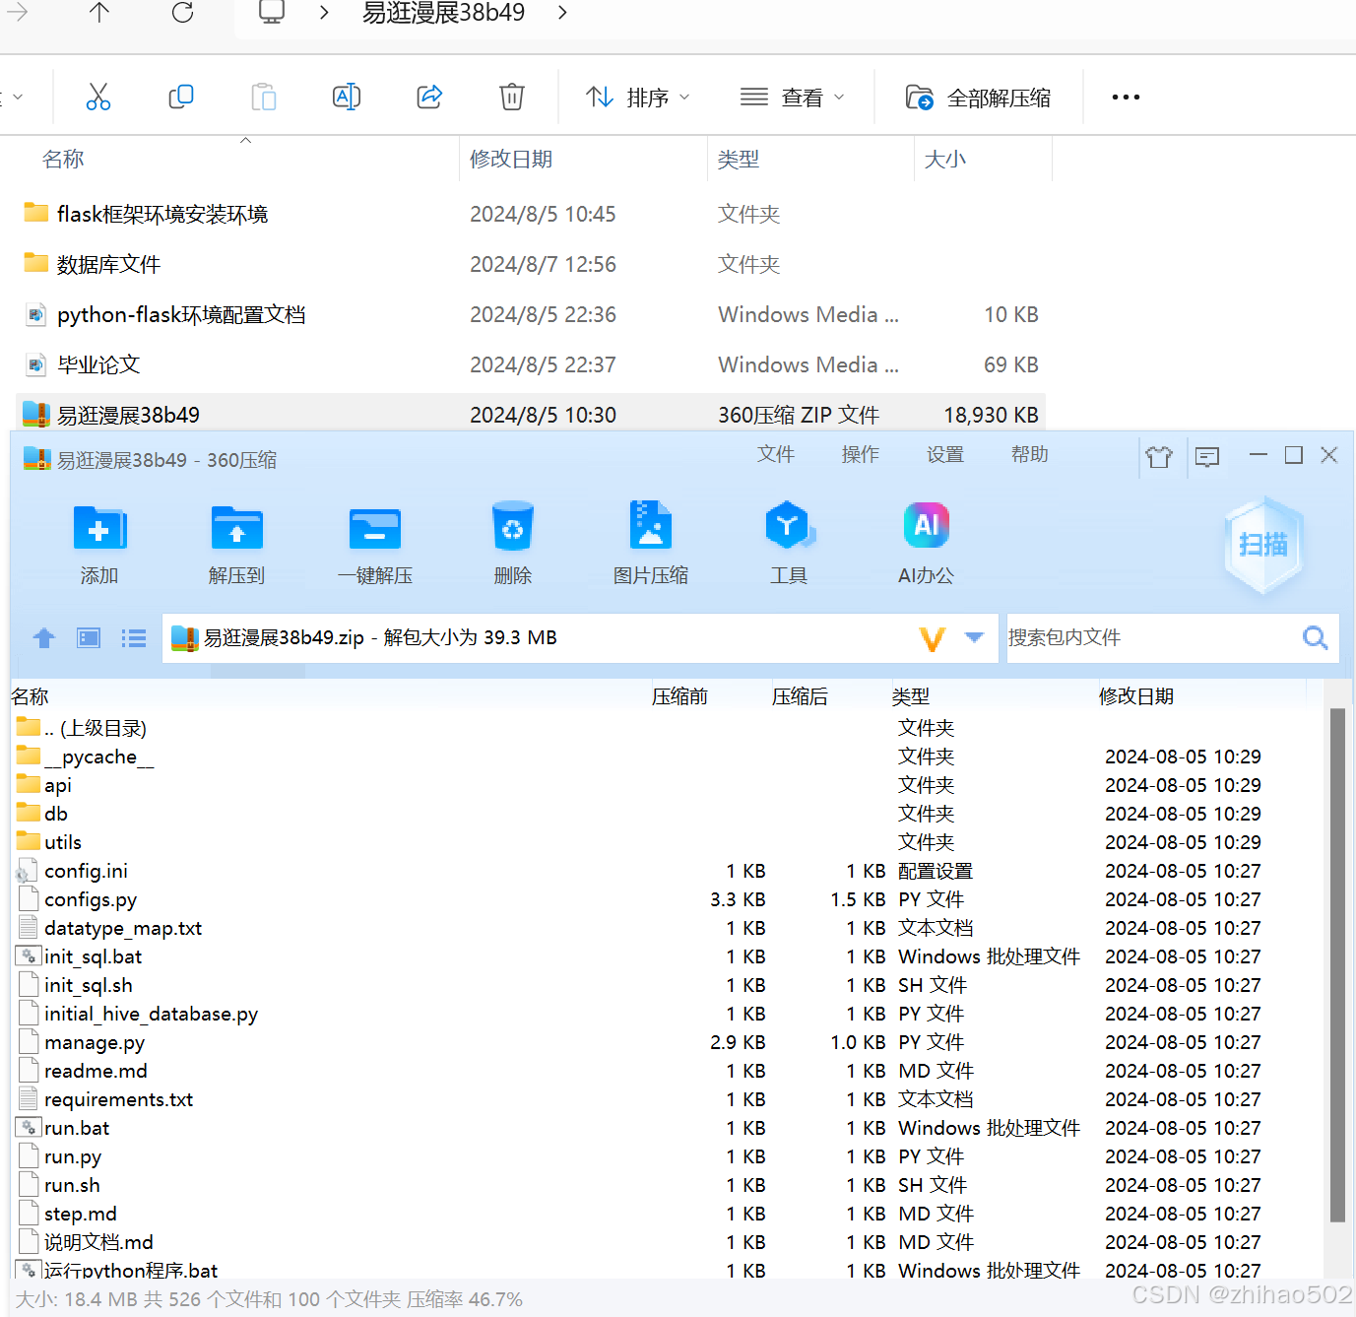This screenshot has height=1317, width=1356.
Task: Sort archive list by 修改日期 column
Action: 1136,696
